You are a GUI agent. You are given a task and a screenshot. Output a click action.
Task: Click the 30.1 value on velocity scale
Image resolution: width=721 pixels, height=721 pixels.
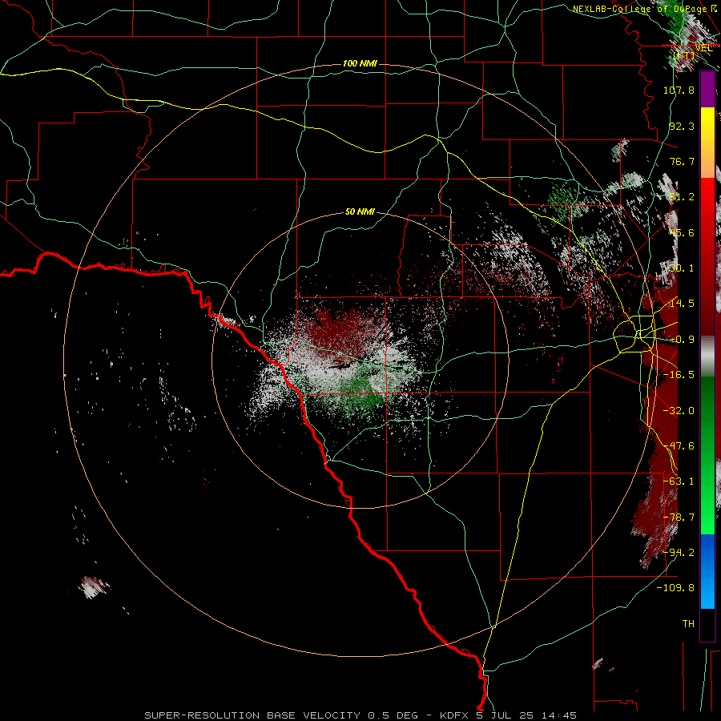point(682,268)
